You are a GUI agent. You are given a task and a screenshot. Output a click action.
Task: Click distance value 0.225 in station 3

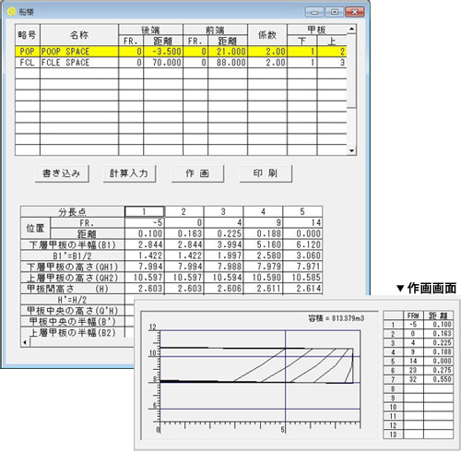coord(223,233)
